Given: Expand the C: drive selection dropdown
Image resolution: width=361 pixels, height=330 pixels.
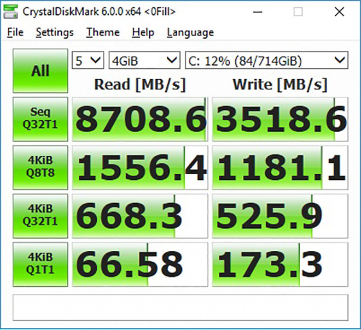Looking at the screenshot, I should pyautogui.click(x=266, y=60).
